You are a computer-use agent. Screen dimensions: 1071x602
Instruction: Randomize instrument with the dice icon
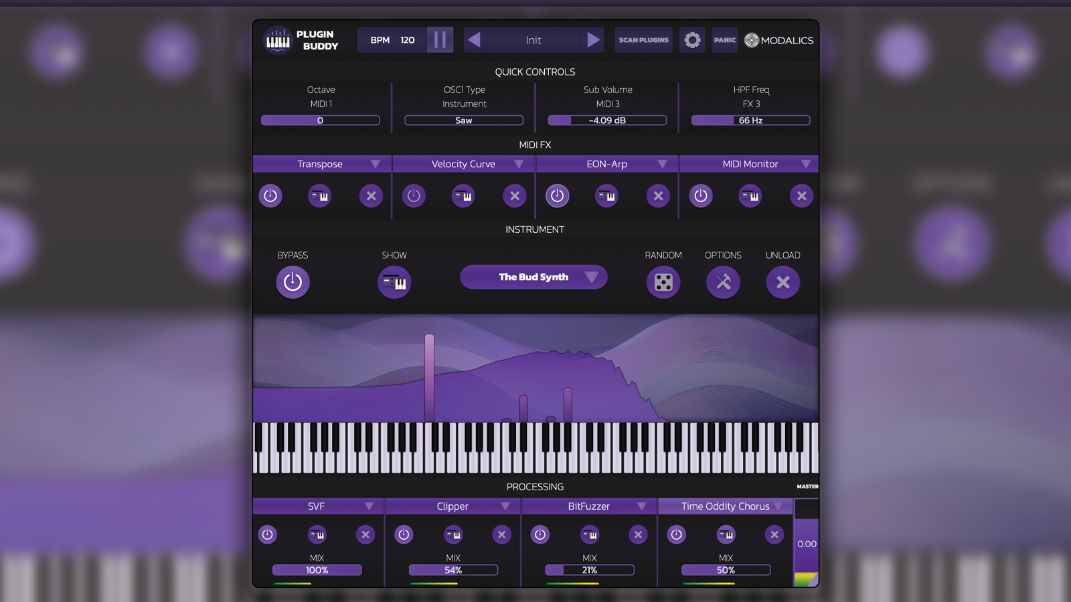tap(663, 282)
